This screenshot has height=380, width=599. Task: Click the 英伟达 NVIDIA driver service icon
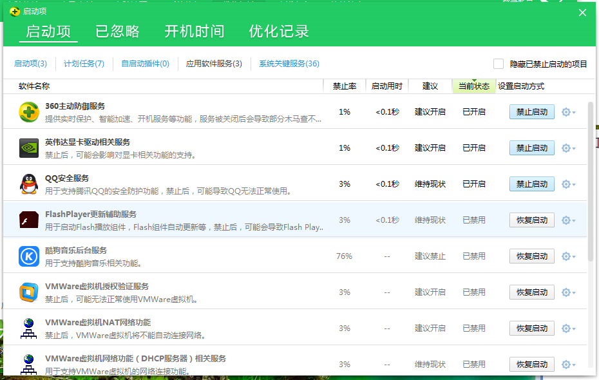point(29,148)
